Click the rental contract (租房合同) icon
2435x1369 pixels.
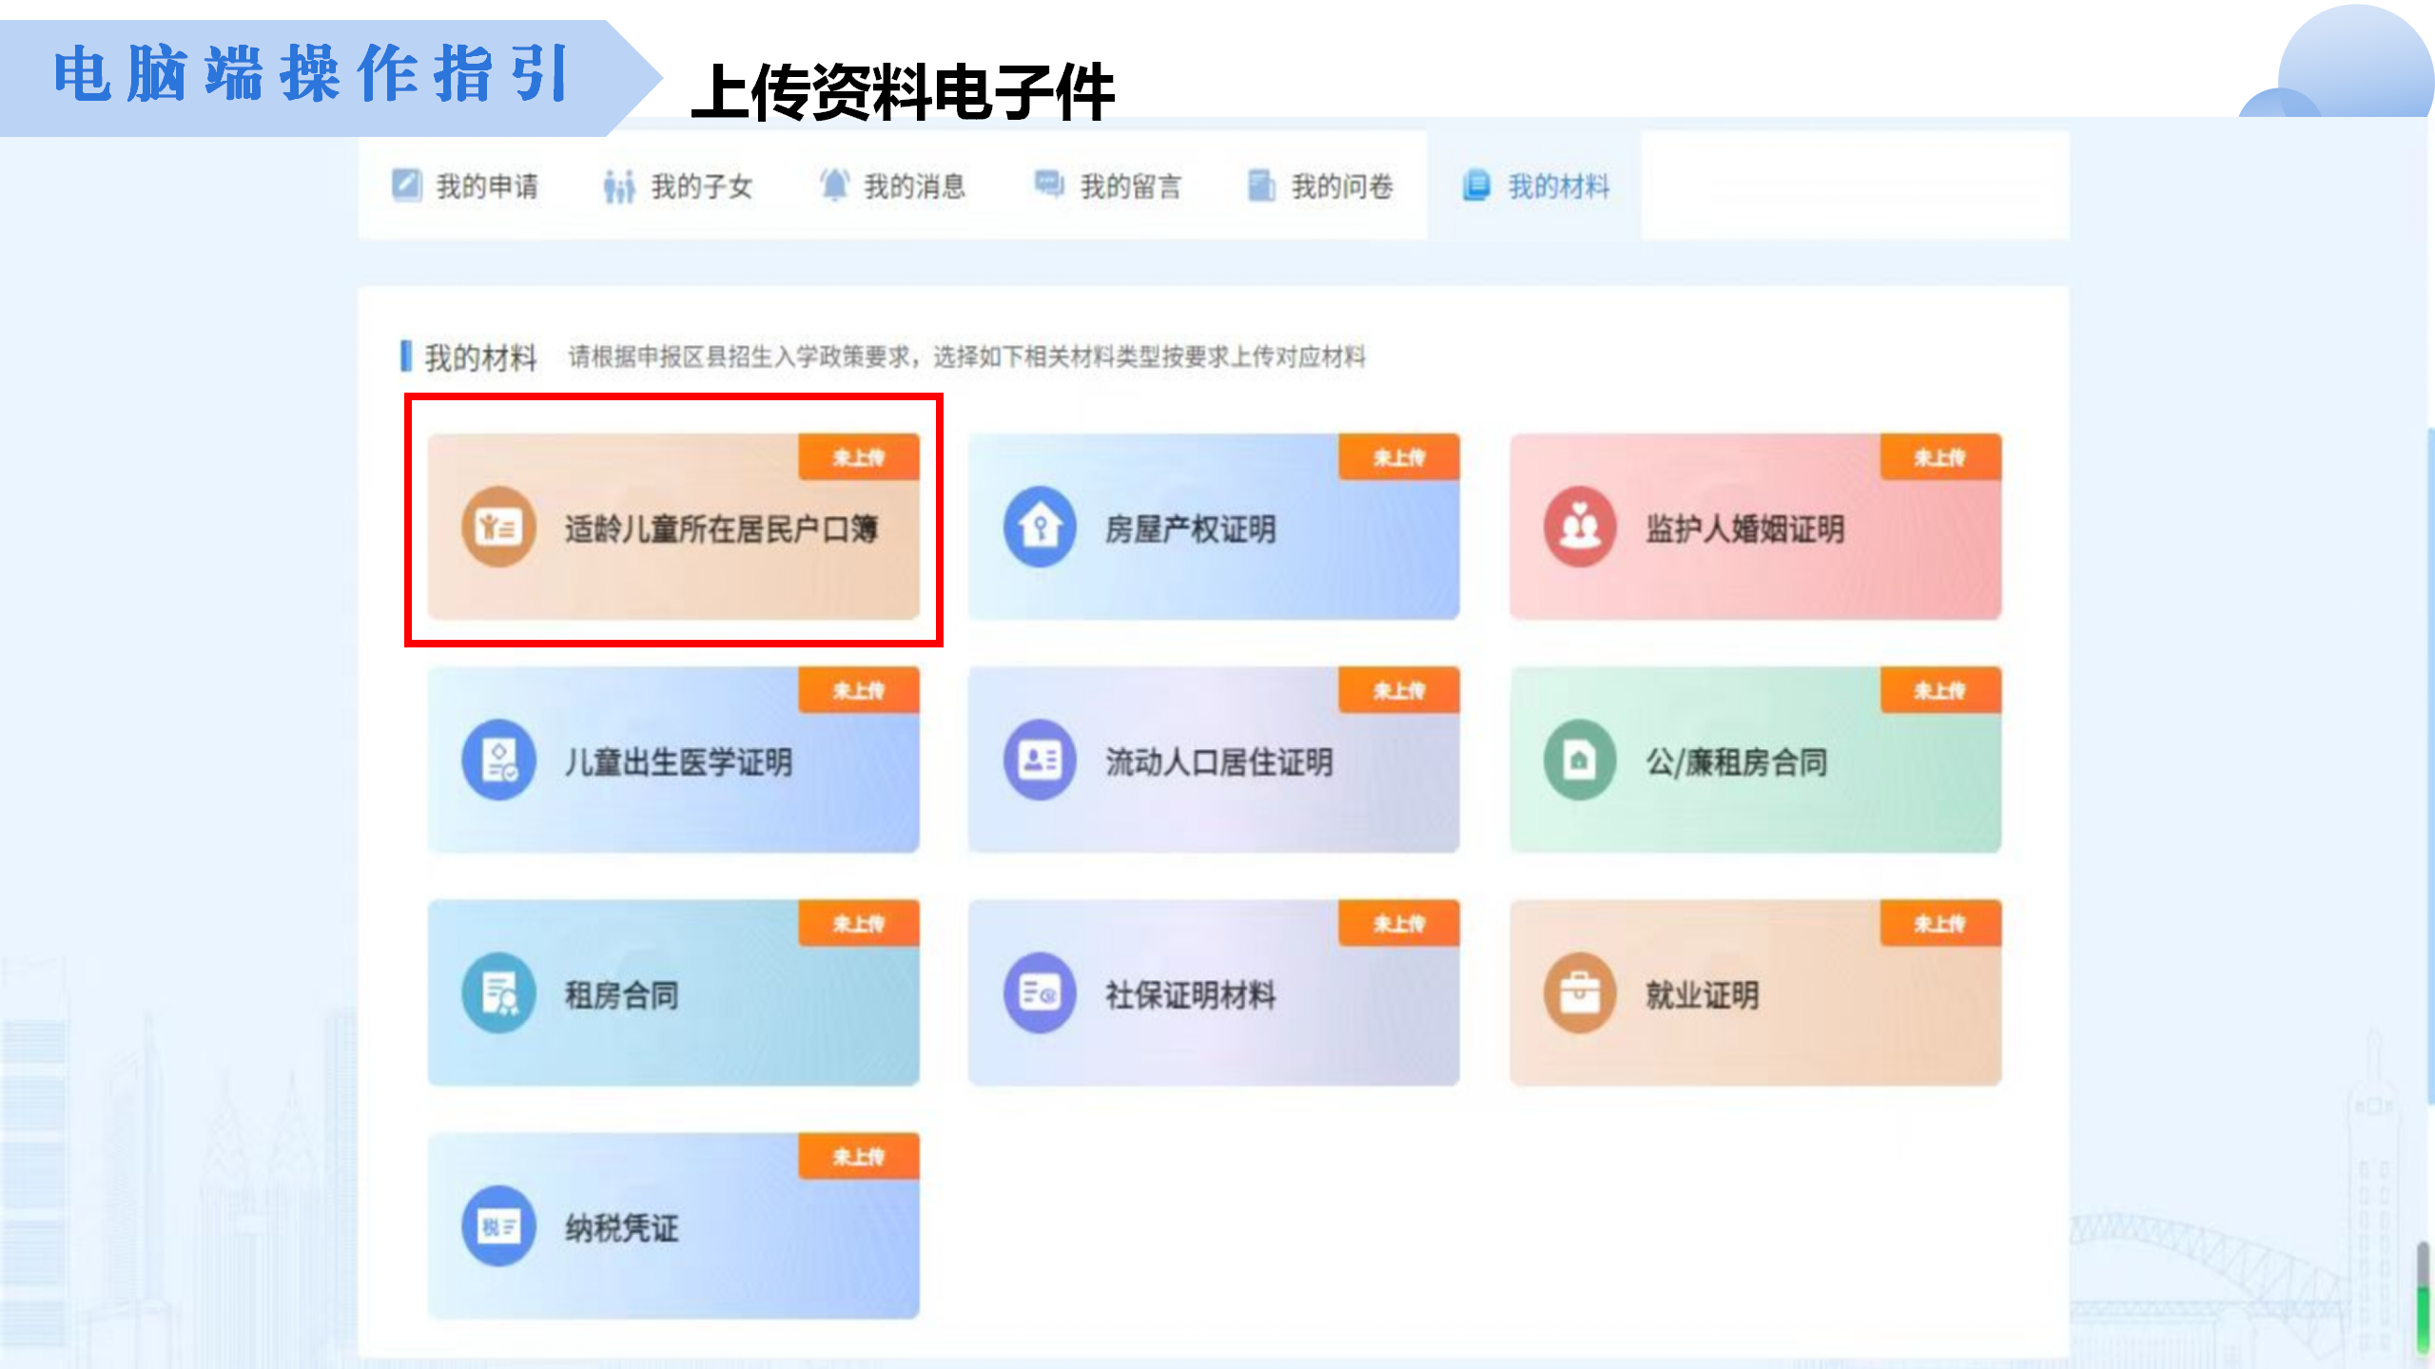(x=498, y=993)
